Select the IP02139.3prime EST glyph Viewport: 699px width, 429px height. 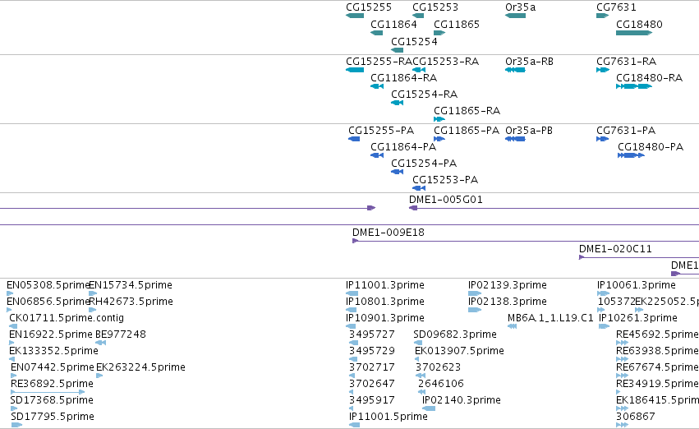[474, 293]
